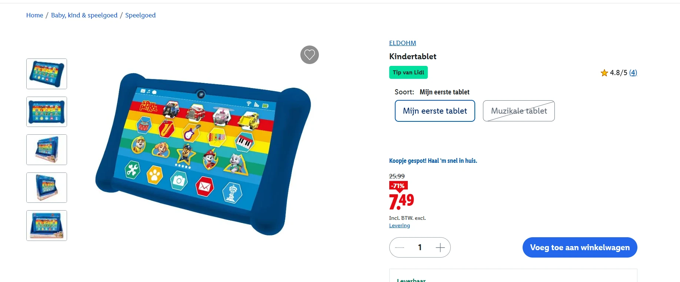Open the fourth side-angle box thumbnail
680x282 pixels.
tap(47, 188)
